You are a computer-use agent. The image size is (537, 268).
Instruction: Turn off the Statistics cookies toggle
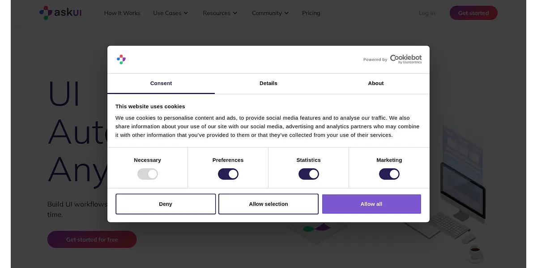click(x=309, y=174)
